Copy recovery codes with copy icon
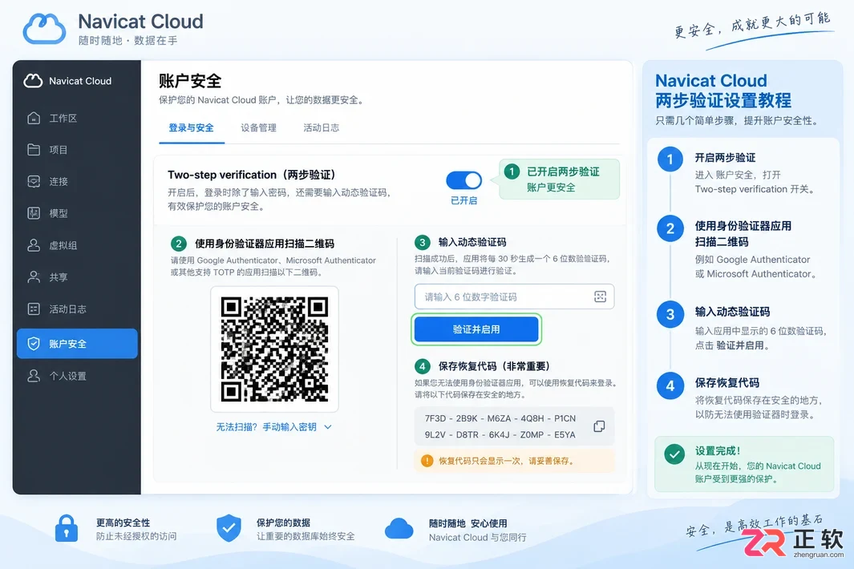The height and width of the screenshot is (569, 854). tap(599, 426)
